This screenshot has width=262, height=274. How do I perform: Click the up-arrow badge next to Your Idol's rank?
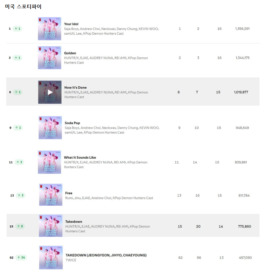(17, 29)
